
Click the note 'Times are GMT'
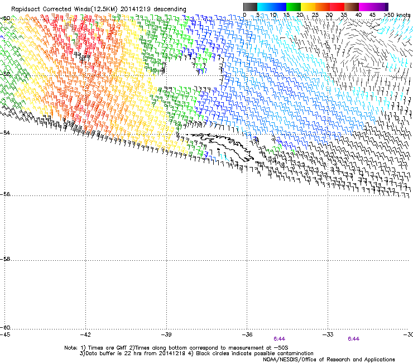108,348
